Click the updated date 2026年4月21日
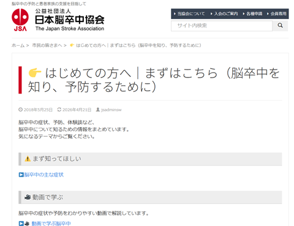 77,110
